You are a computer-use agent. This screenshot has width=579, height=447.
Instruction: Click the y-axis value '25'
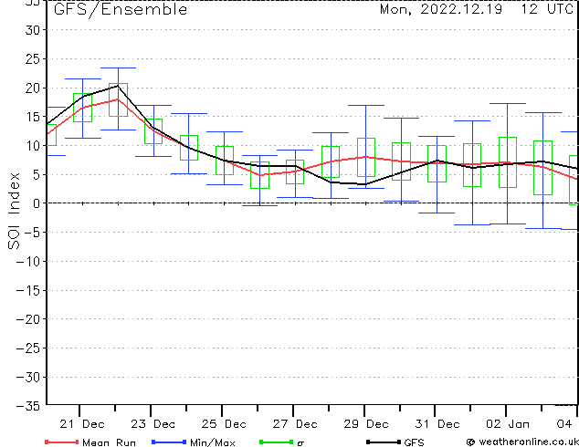pos(32,59)
